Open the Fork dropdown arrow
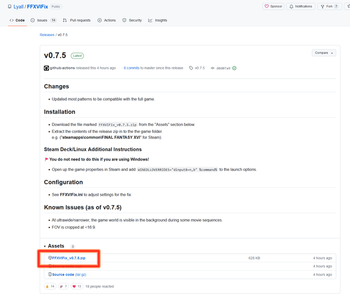The height and width of the screenshot is (298, 350). [x=344, y=6]
